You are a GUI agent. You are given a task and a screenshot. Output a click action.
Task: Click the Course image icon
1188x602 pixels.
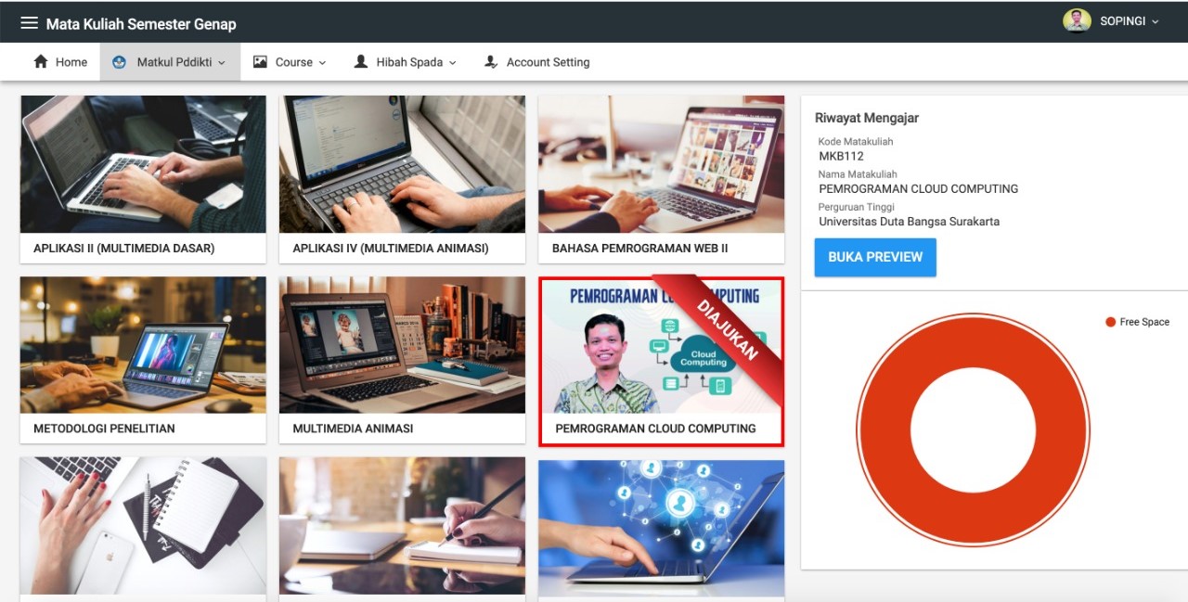(260, 62)
